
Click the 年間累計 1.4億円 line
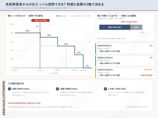point(103,73)
